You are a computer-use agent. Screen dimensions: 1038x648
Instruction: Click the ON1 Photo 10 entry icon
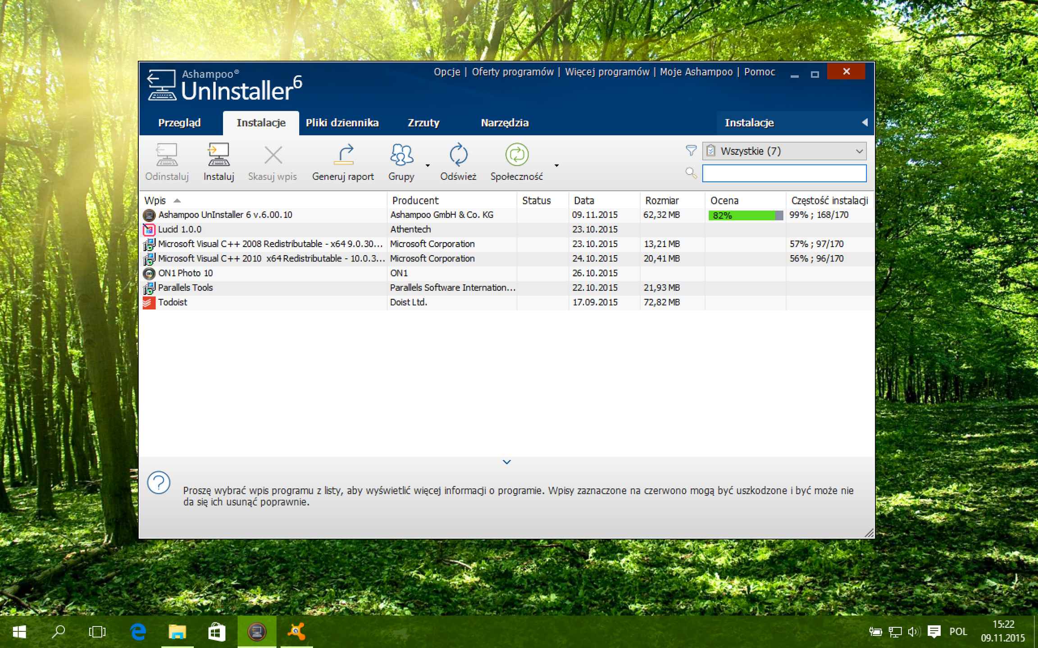click(x=149, y=273)
